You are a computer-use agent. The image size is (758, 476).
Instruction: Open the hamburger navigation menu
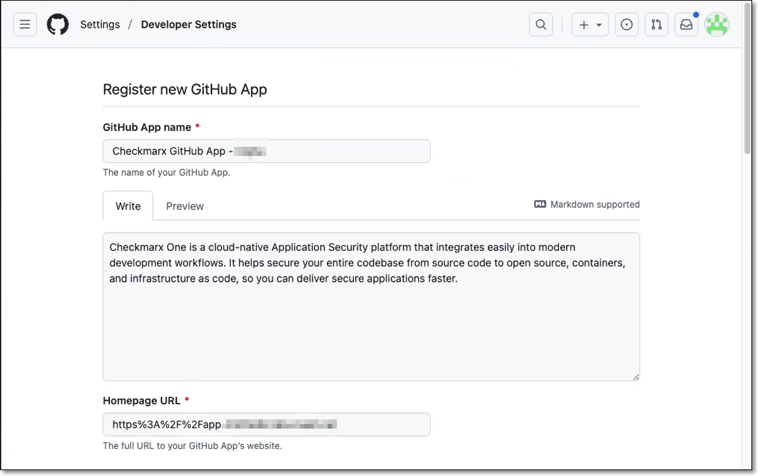(25, 25)
